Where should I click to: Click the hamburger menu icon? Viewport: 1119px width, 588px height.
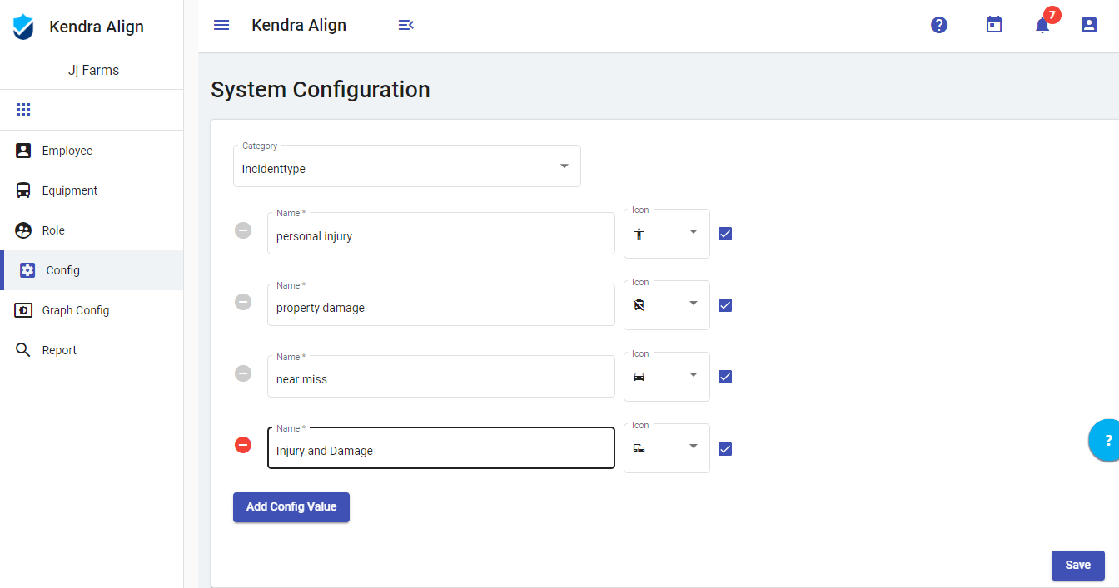(221, 25)
